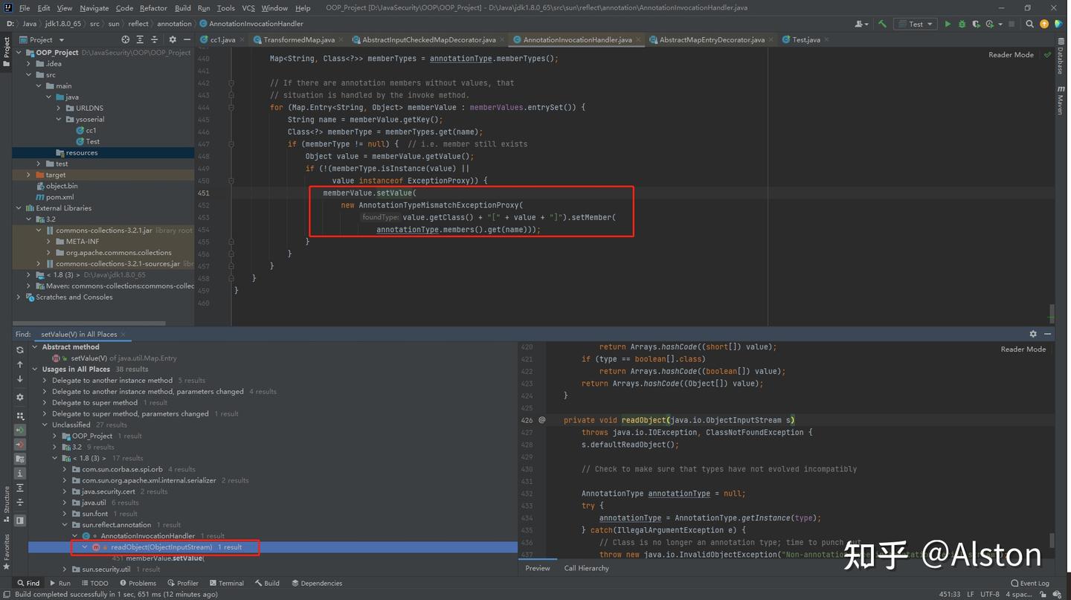Viewport: 1071px width, 600px height.
Task: Toggle show write access usages in Find panel
Action: pos(20,444)
